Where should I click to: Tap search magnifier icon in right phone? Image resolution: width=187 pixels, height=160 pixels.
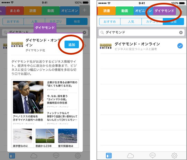102,33
